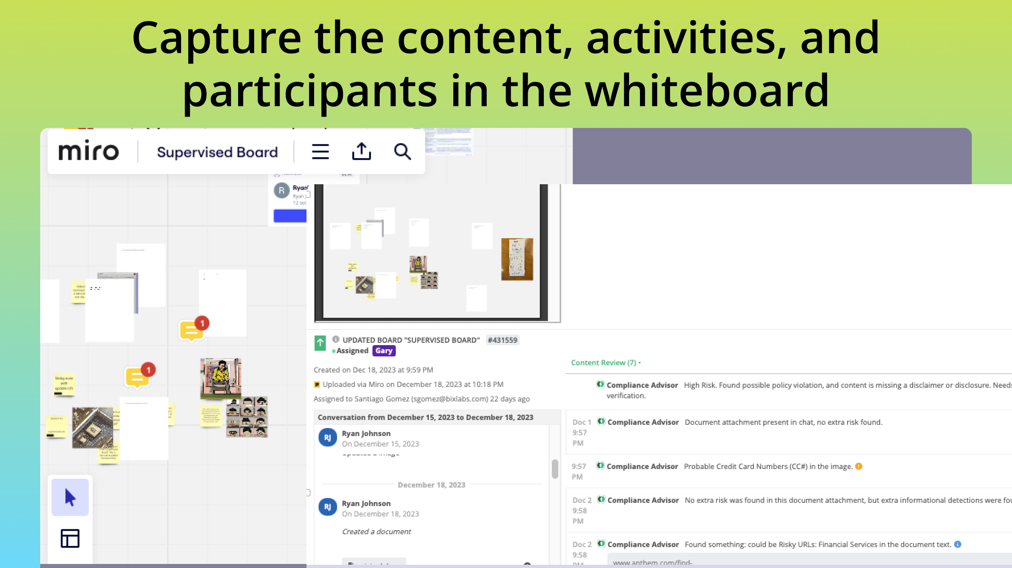Click the info icon next to the UPDATED BOARD title

pos(336,340)
